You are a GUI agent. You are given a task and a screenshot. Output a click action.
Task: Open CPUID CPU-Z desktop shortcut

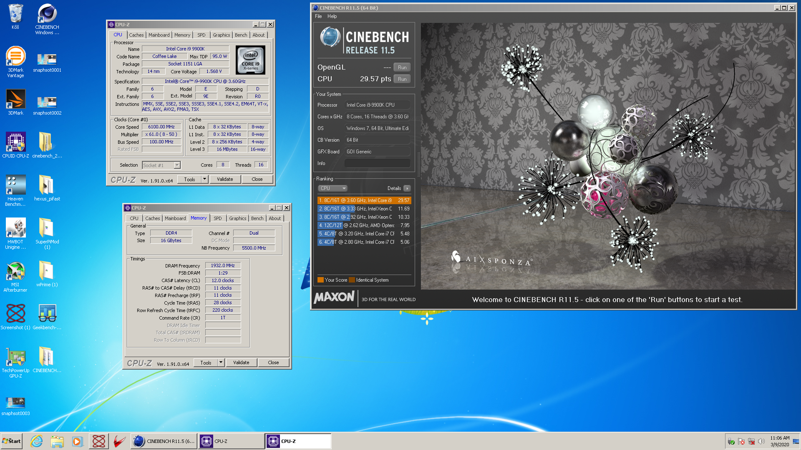click(x=15, y=145)
